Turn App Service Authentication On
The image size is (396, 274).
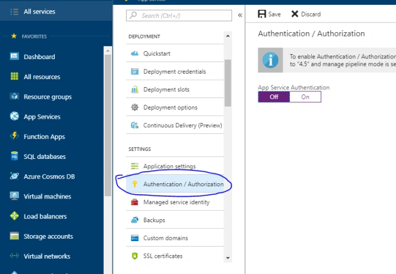[305, 97]
